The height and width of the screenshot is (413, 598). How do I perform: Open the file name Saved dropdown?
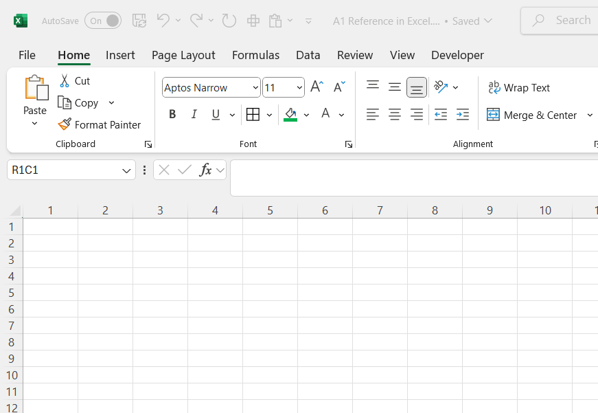point(487,21)
